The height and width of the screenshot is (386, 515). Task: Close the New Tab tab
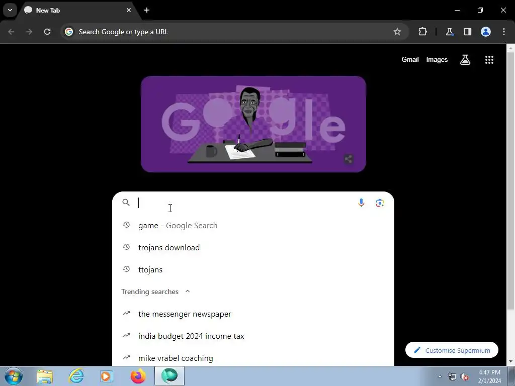tap(129, 10)
